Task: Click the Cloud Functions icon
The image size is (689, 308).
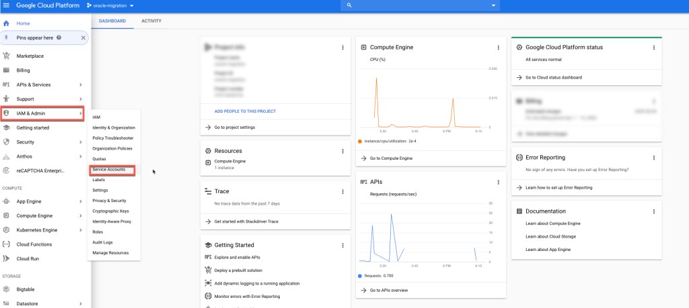Action: click(x=6, y=244)
